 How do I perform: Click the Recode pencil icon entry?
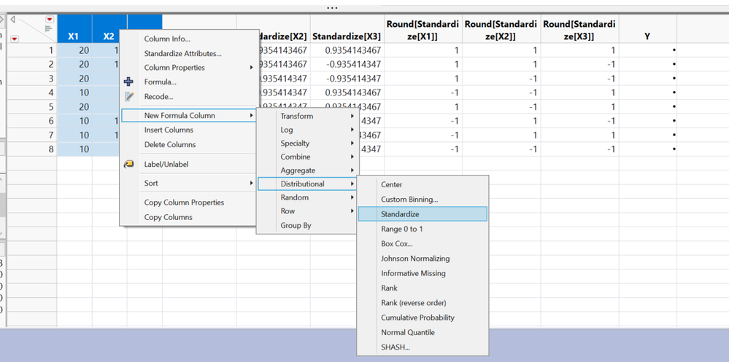(128, 97)
